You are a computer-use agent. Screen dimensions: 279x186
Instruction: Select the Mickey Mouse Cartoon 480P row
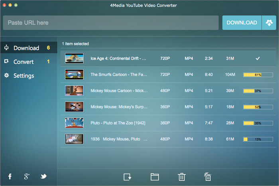[x=167, y=91]
